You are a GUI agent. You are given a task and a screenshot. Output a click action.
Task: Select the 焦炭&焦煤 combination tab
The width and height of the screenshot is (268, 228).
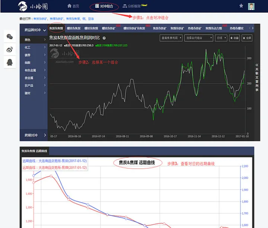coord(56,28)
